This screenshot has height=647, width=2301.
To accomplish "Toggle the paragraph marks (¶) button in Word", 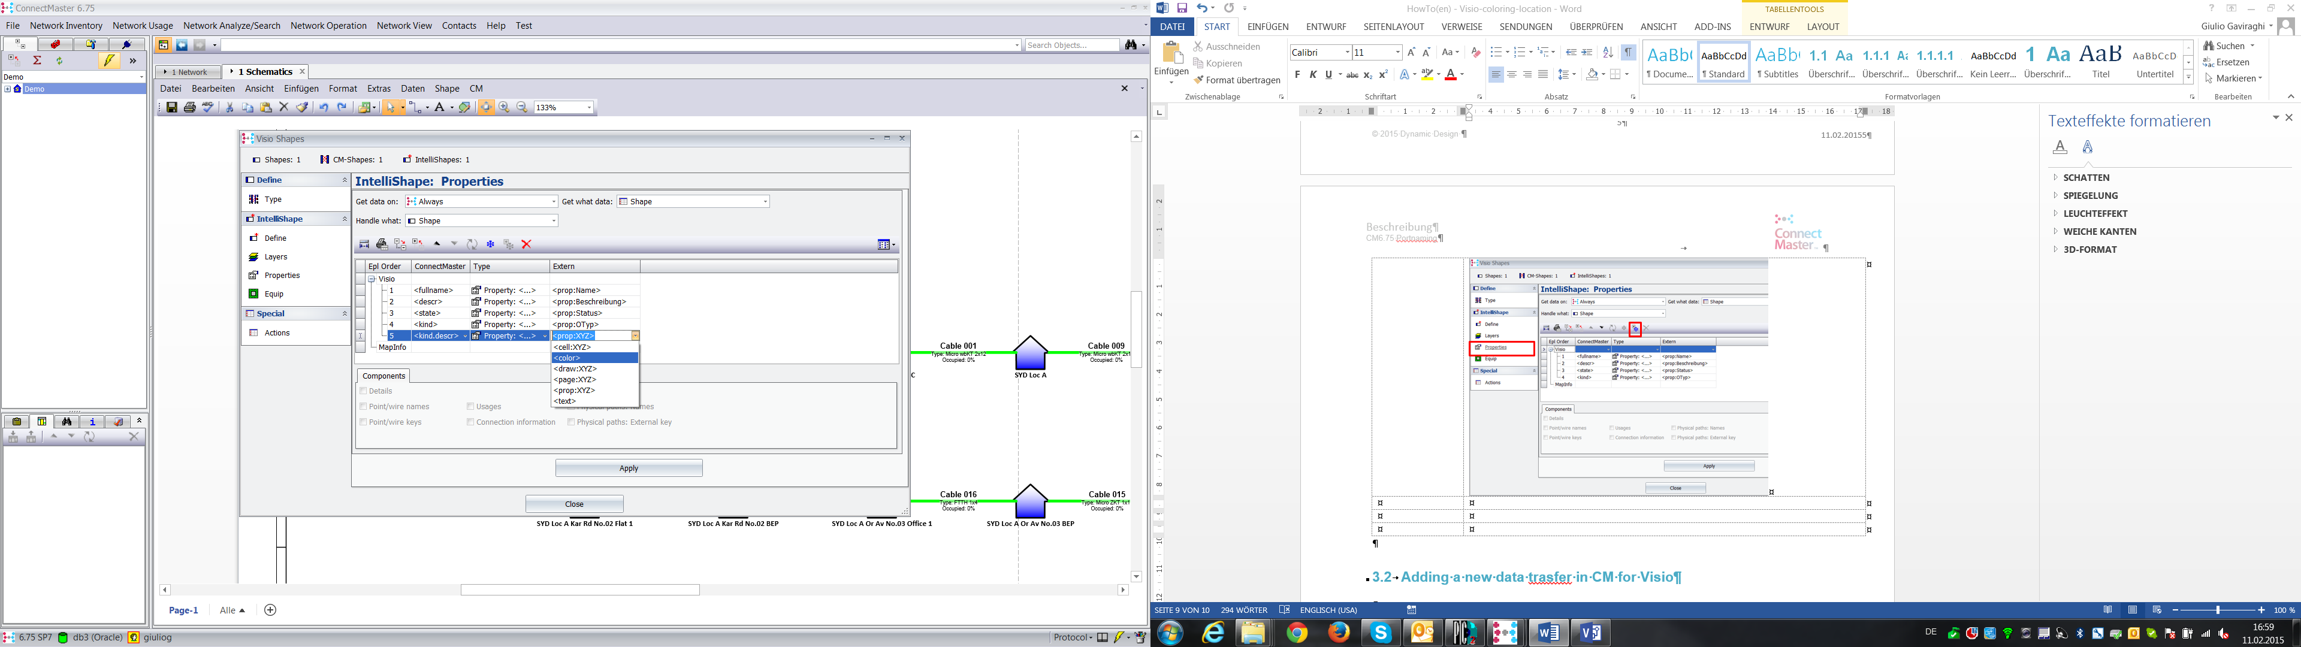I will click(1629, 53).
